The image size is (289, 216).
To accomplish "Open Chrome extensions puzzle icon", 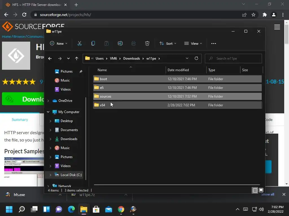I will (x=265, y=15).
